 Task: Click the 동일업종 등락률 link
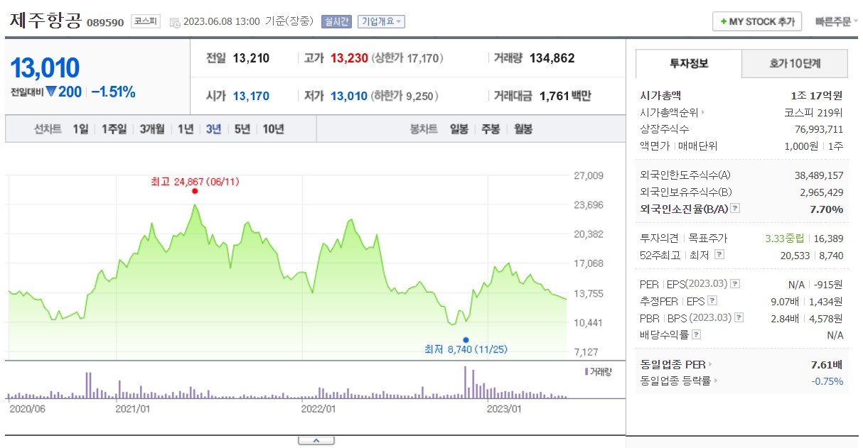click(675, 382)
